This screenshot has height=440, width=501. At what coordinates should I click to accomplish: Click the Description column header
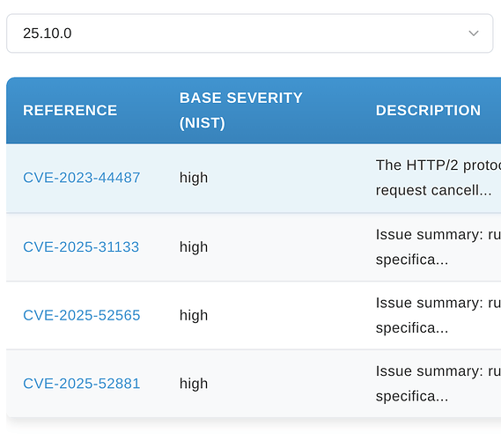pos(428,111)
